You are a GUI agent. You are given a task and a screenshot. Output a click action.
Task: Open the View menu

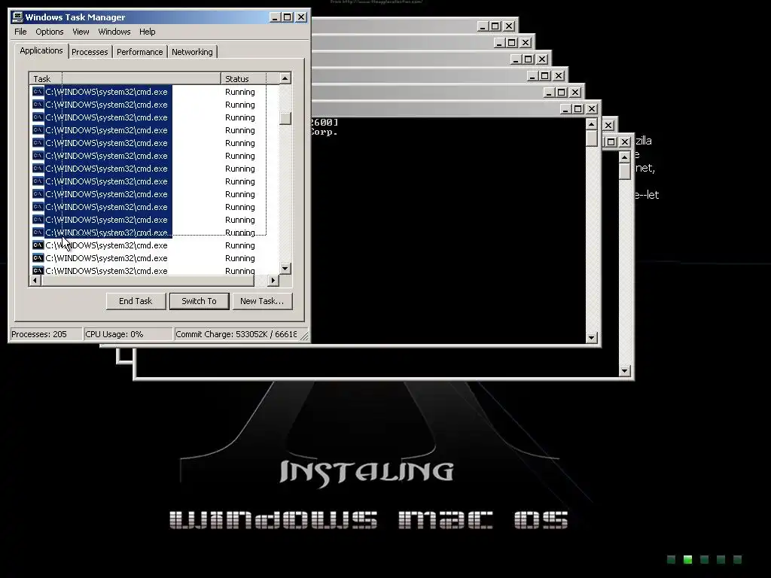(x=81, y=32)
